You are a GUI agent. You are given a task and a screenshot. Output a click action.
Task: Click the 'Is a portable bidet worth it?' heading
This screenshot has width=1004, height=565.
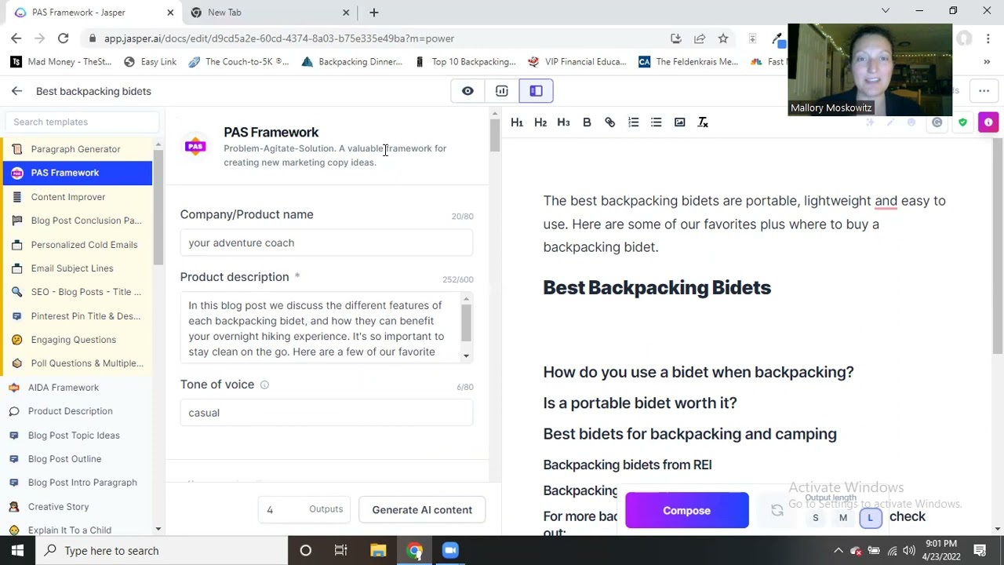point(640,403)
